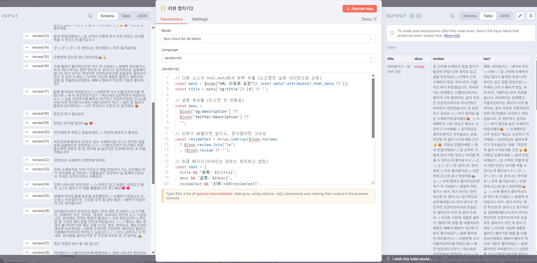Click the info icon in the output notice
This screenshot has width=537, height=263.
pyautogui.click(x=392, y=33)
